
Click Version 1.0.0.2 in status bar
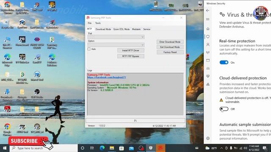[97, 126]
